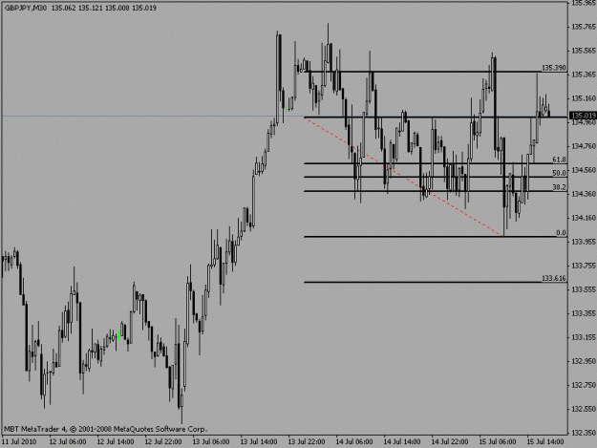Click the 12 Jul 06:00 time label

tap(68, 441)
